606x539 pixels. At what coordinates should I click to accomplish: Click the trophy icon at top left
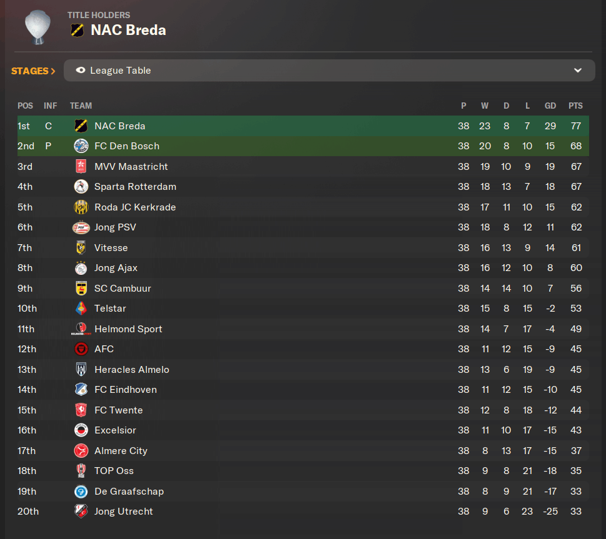tap(37, 27)
